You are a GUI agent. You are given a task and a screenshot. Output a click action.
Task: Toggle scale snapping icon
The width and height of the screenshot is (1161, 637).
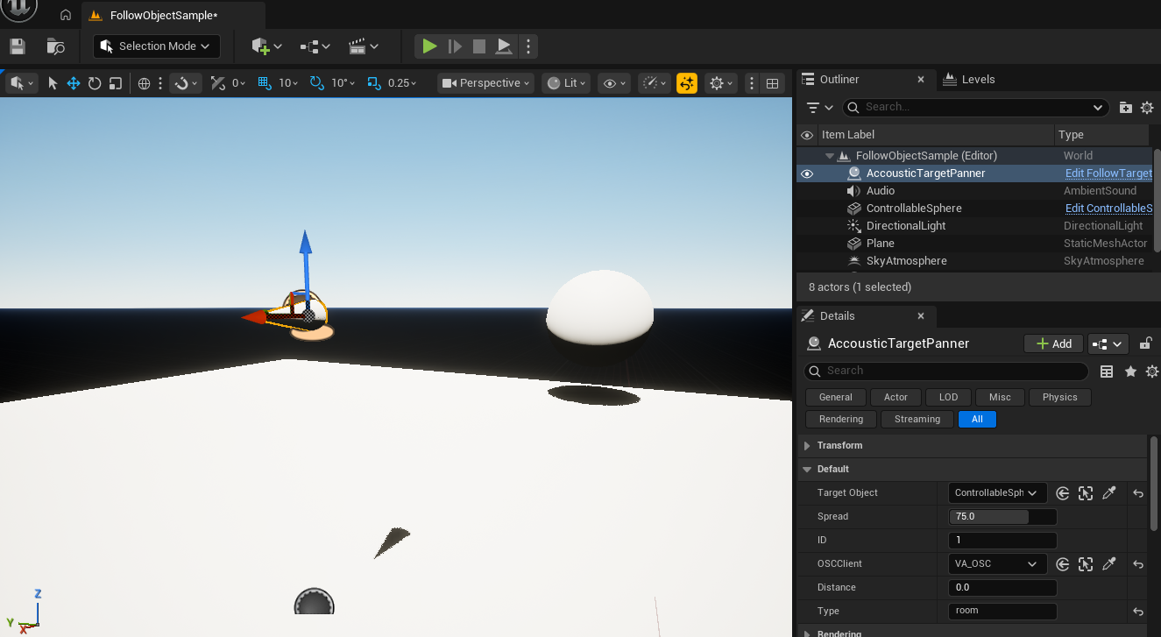[x=374, y=83]
